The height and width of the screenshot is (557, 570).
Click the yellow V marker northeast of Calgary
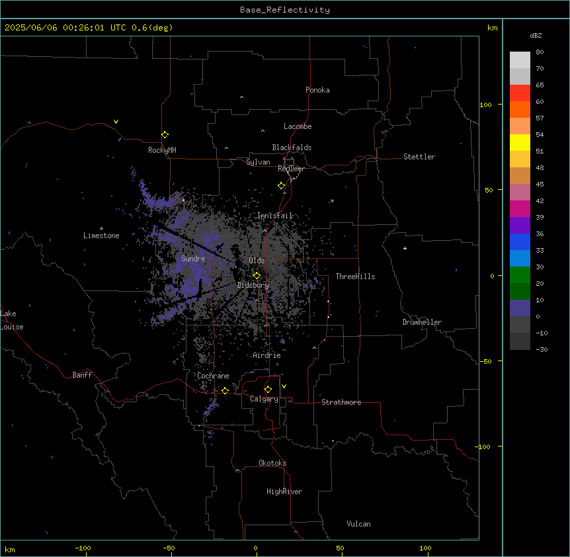pyautogui.click(x=284, y=386)
